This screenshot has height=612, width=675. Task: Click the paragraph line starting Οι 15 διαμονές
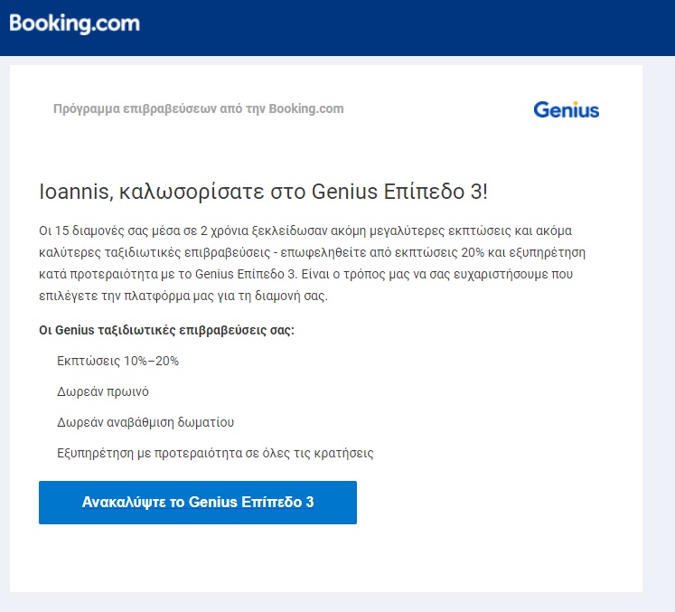(x=305, y=231)
